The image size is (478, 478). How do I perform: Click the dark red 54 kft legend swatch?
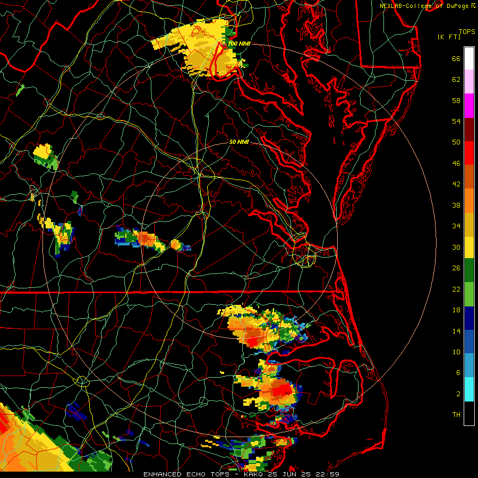tap(469, 129)
